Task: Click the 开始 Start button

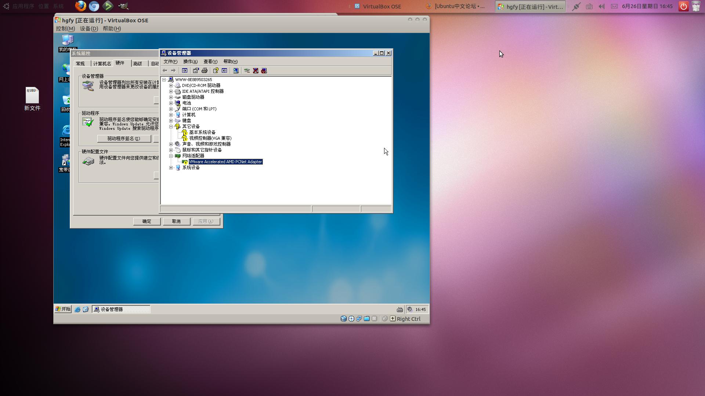Action: (x=63, y=309)
